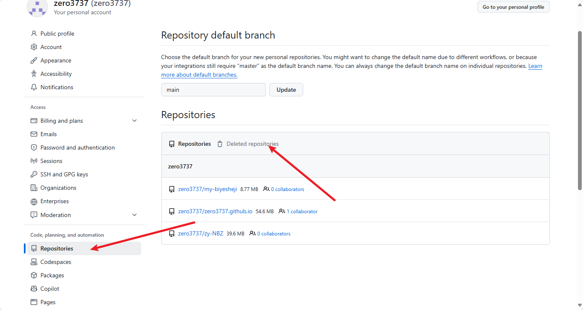Click the Copilot icon in sidebar

pyautogui.click(x=34, y=289)
